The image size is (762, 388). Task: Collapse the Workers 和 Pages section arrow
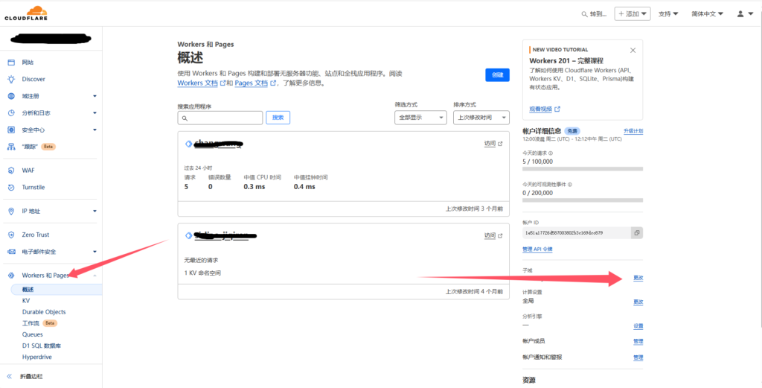95,276
